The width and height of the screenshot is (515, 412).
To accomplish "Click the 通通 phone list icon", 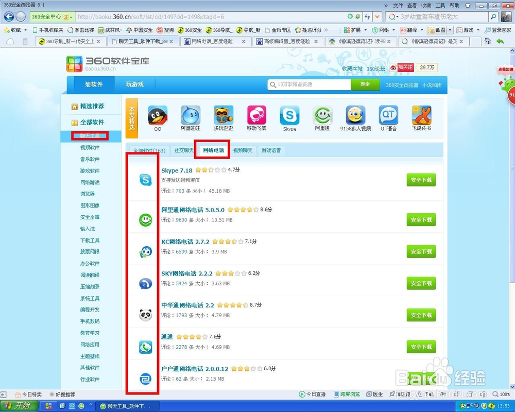I will tap(146, 347).
